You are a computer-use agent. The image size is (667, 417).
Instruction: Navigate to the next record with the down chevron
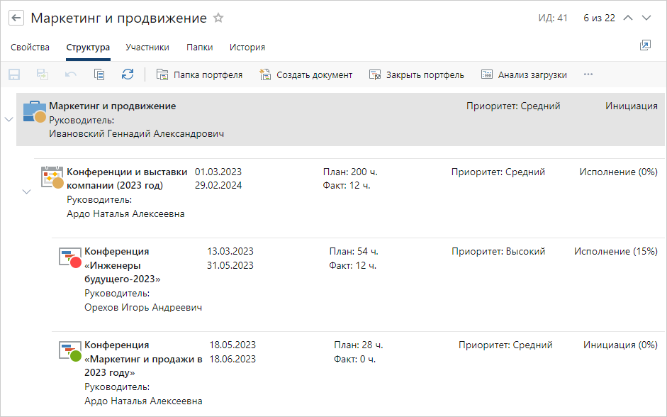[647, 18]
